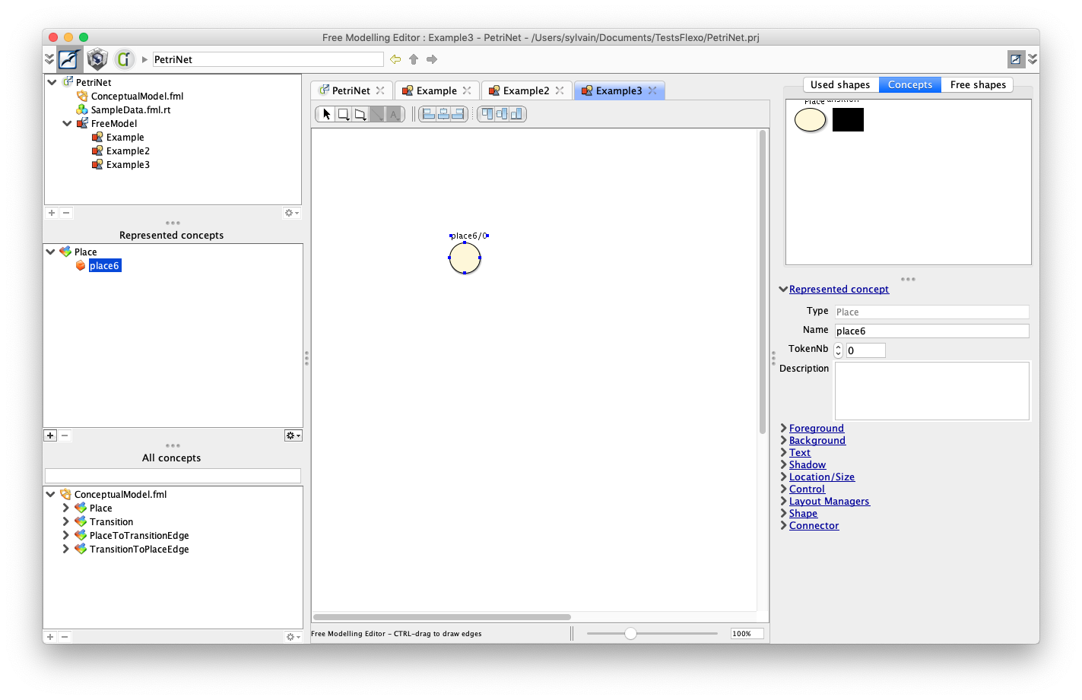The image size is (1082, 700).
Task: Close the Example2 tab
Action: click(x=560, y=90)
